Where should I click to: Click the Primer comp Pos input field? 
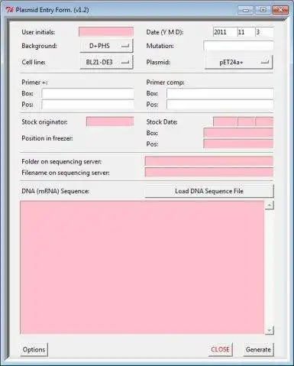click(x=220, y=105)
